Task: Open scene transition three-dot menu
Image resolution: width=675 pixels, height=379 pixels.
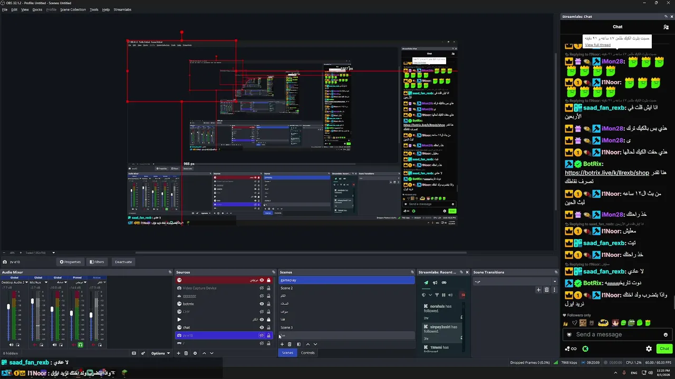Action: tap(554, 290)
